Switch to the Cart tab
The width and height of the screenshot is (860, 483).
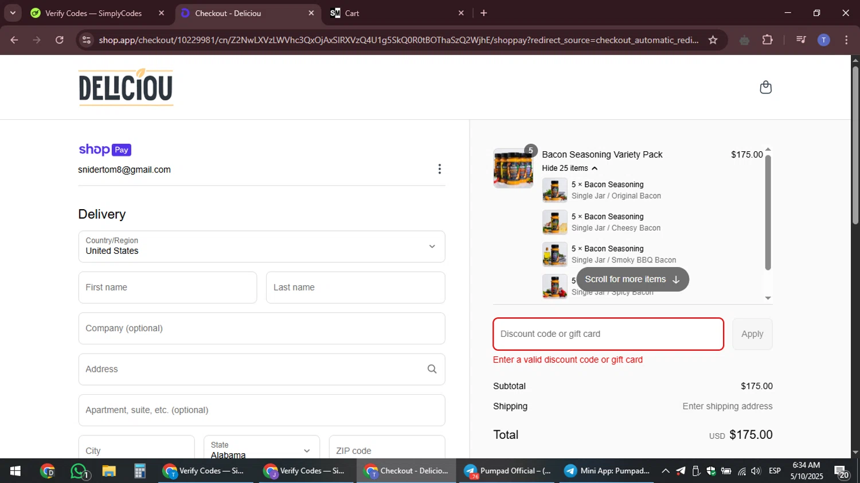click(x=396, y=13)
